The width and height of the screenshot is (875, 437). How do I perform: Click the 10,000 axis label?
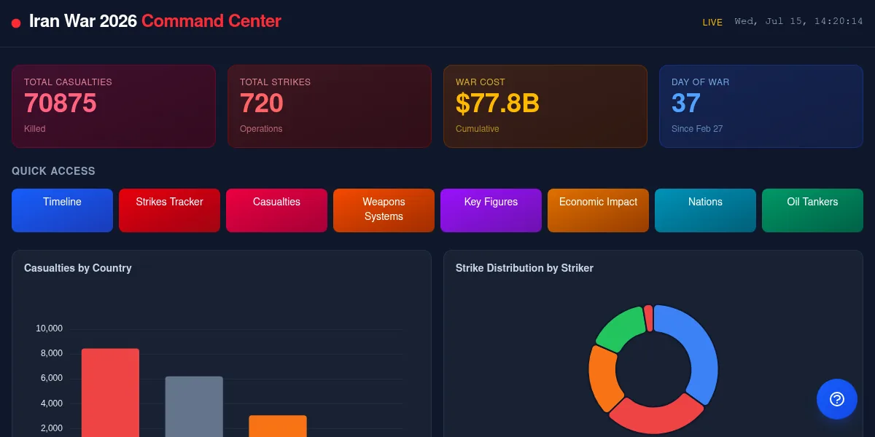tap(49, 328)
